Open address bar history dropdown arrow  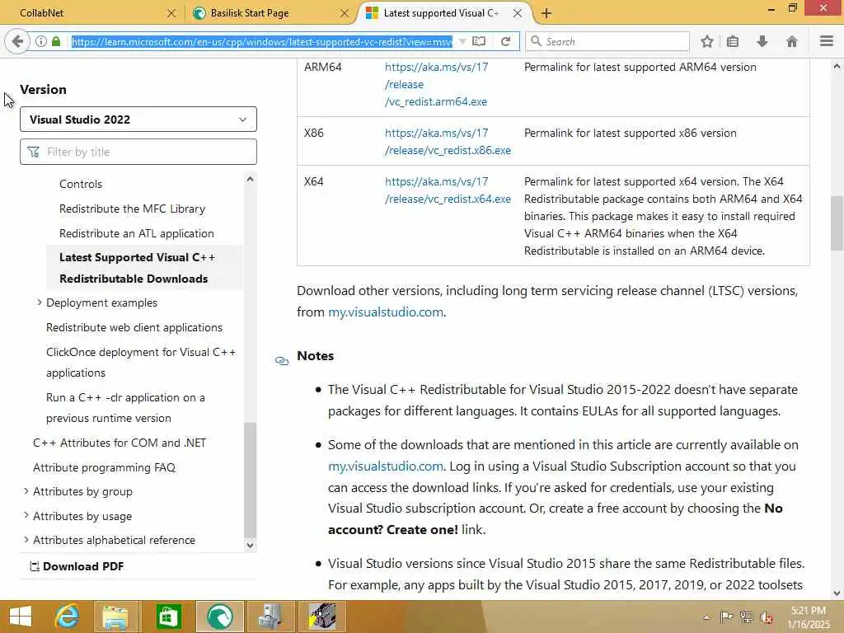462,41
